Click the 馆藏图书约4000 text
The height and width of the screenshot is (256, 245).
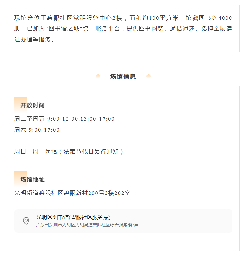[209, 18]
